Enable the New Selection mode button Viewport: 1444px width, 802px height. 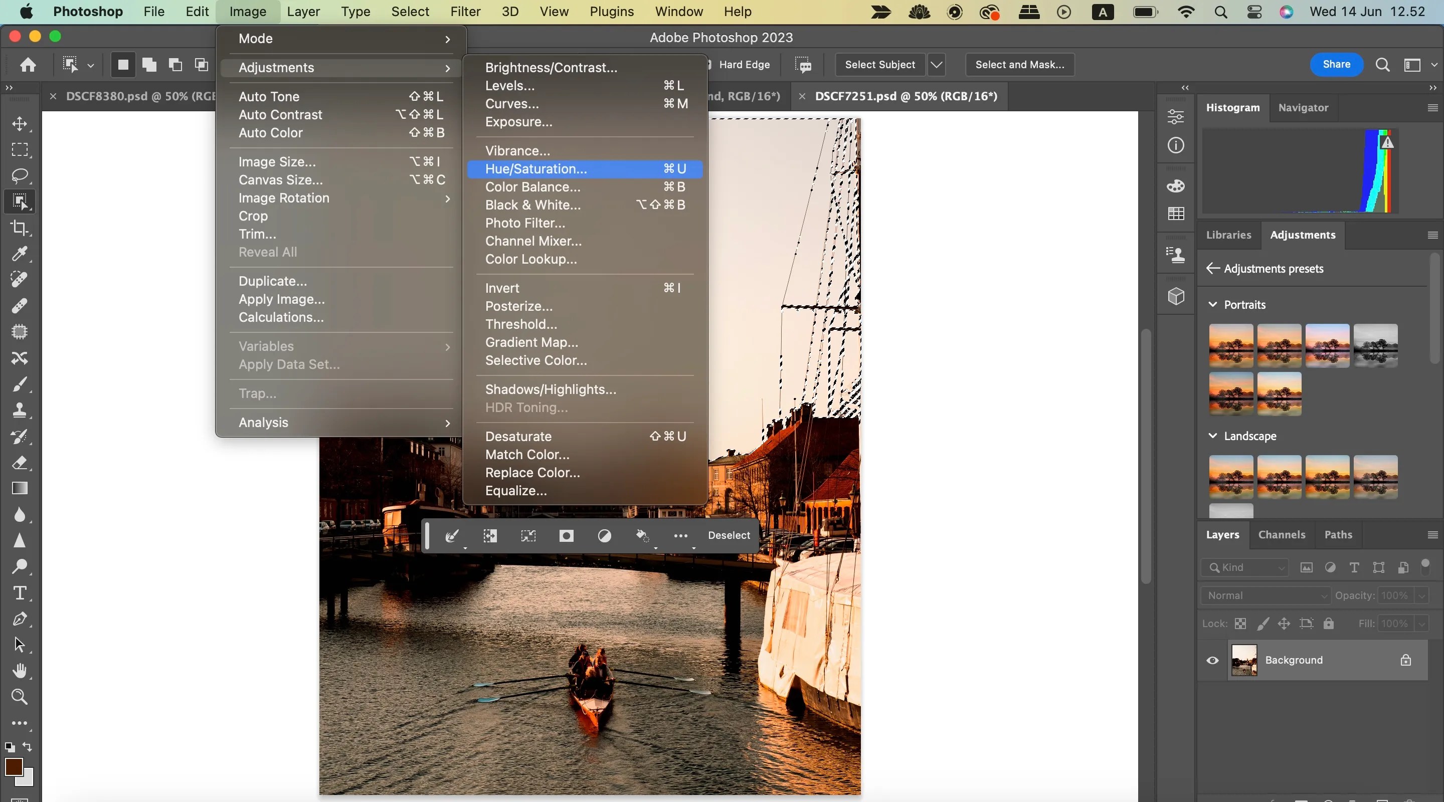(x=123, y=65)
